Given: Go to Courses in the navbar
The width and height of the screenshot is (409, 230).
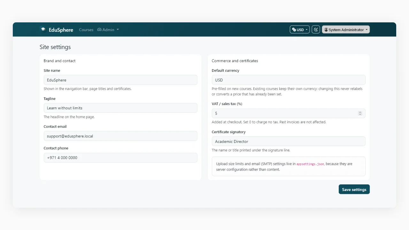Looking at the screenshot, I should (x=86, y=30).
